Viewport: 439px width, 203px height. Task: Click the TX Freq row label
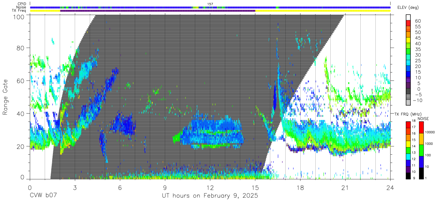click(x=19, y=11)
